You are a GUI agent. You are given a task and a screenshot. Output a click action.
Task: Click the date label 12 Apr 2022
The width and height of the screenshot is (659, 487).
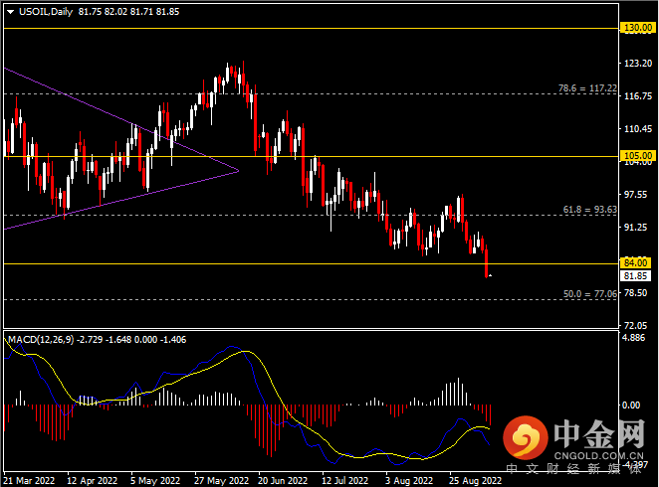tap(92, 481)
